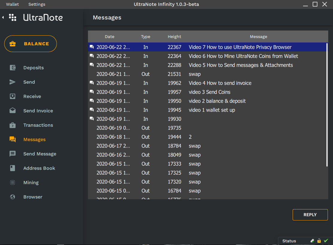Open the Send Message form
The width and height of the screenshot is (333, 245).
tap(40, 154)
